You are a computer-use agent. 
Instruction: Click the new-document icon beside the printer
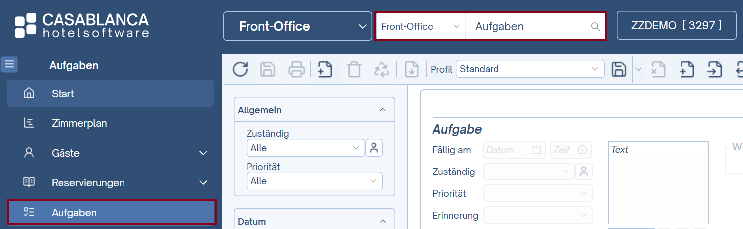click(325, 69)
